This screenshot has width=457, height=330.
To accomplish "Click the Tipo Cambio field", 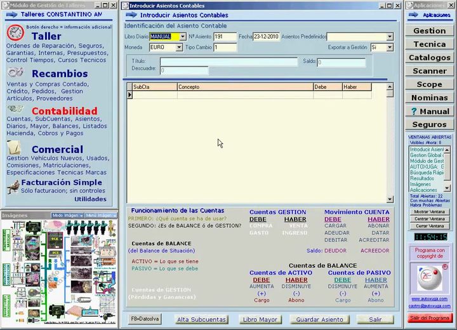I will click(225, 47).
